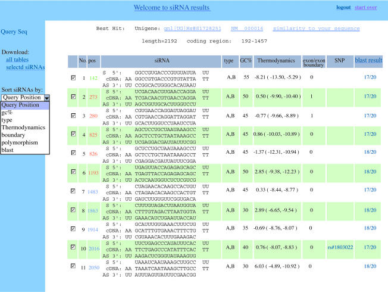Toggle checkbox for siRNA number 1
Image resolution: width=388 pixels, height=292 pixels.
pyautogui.click(x=73, y=78)
